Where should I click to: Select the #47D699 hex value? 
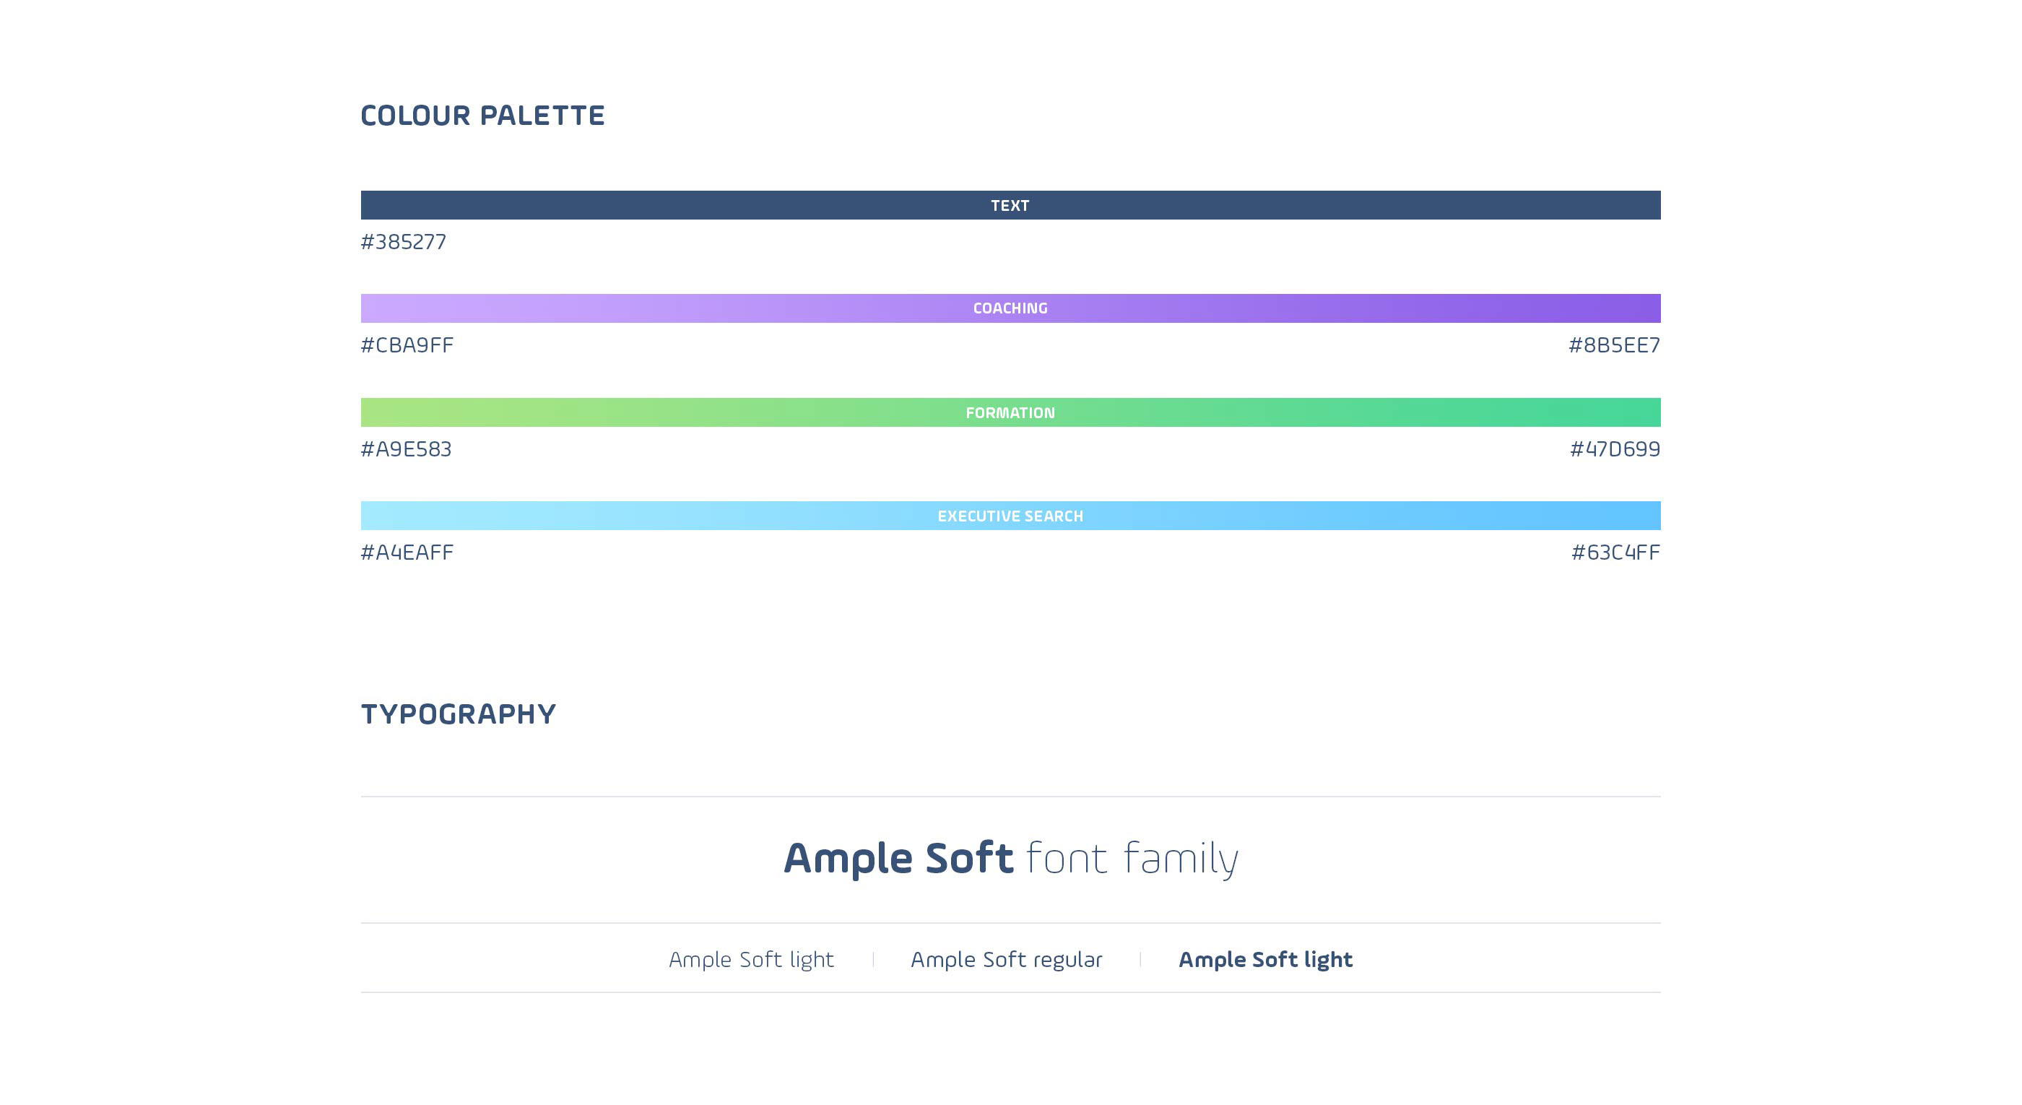[1615, 449]
